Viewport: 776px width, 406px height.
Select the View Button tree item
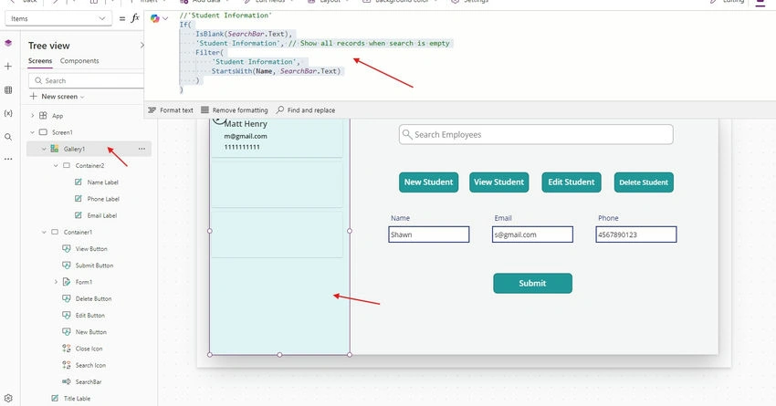(91, 249)
